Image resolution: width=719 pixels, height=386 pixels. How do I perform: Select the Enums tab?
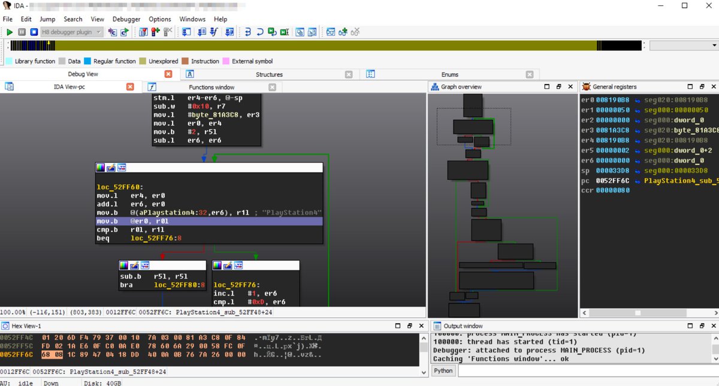(449, 74)
